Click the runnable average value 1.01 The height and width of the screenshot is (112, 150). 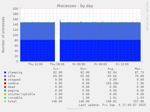click(113, 98)
